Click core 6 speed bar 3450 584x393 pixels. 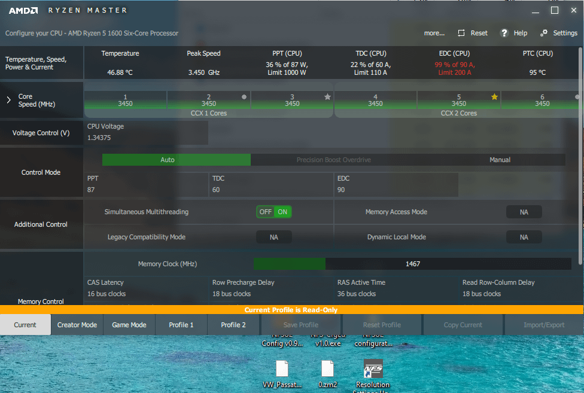[x=542, y=100]
